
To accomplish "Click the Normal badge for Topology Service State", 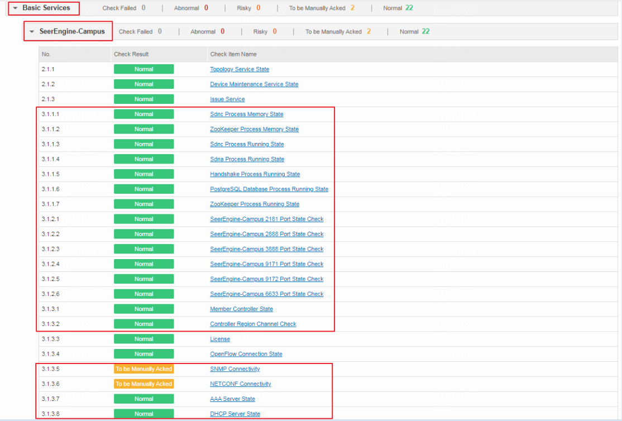I will pyautogui.click(x=143, y=69).
